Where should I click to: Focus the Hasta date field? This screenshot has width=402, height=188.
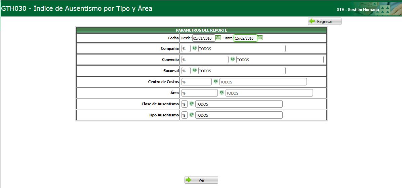pos(246,38)
